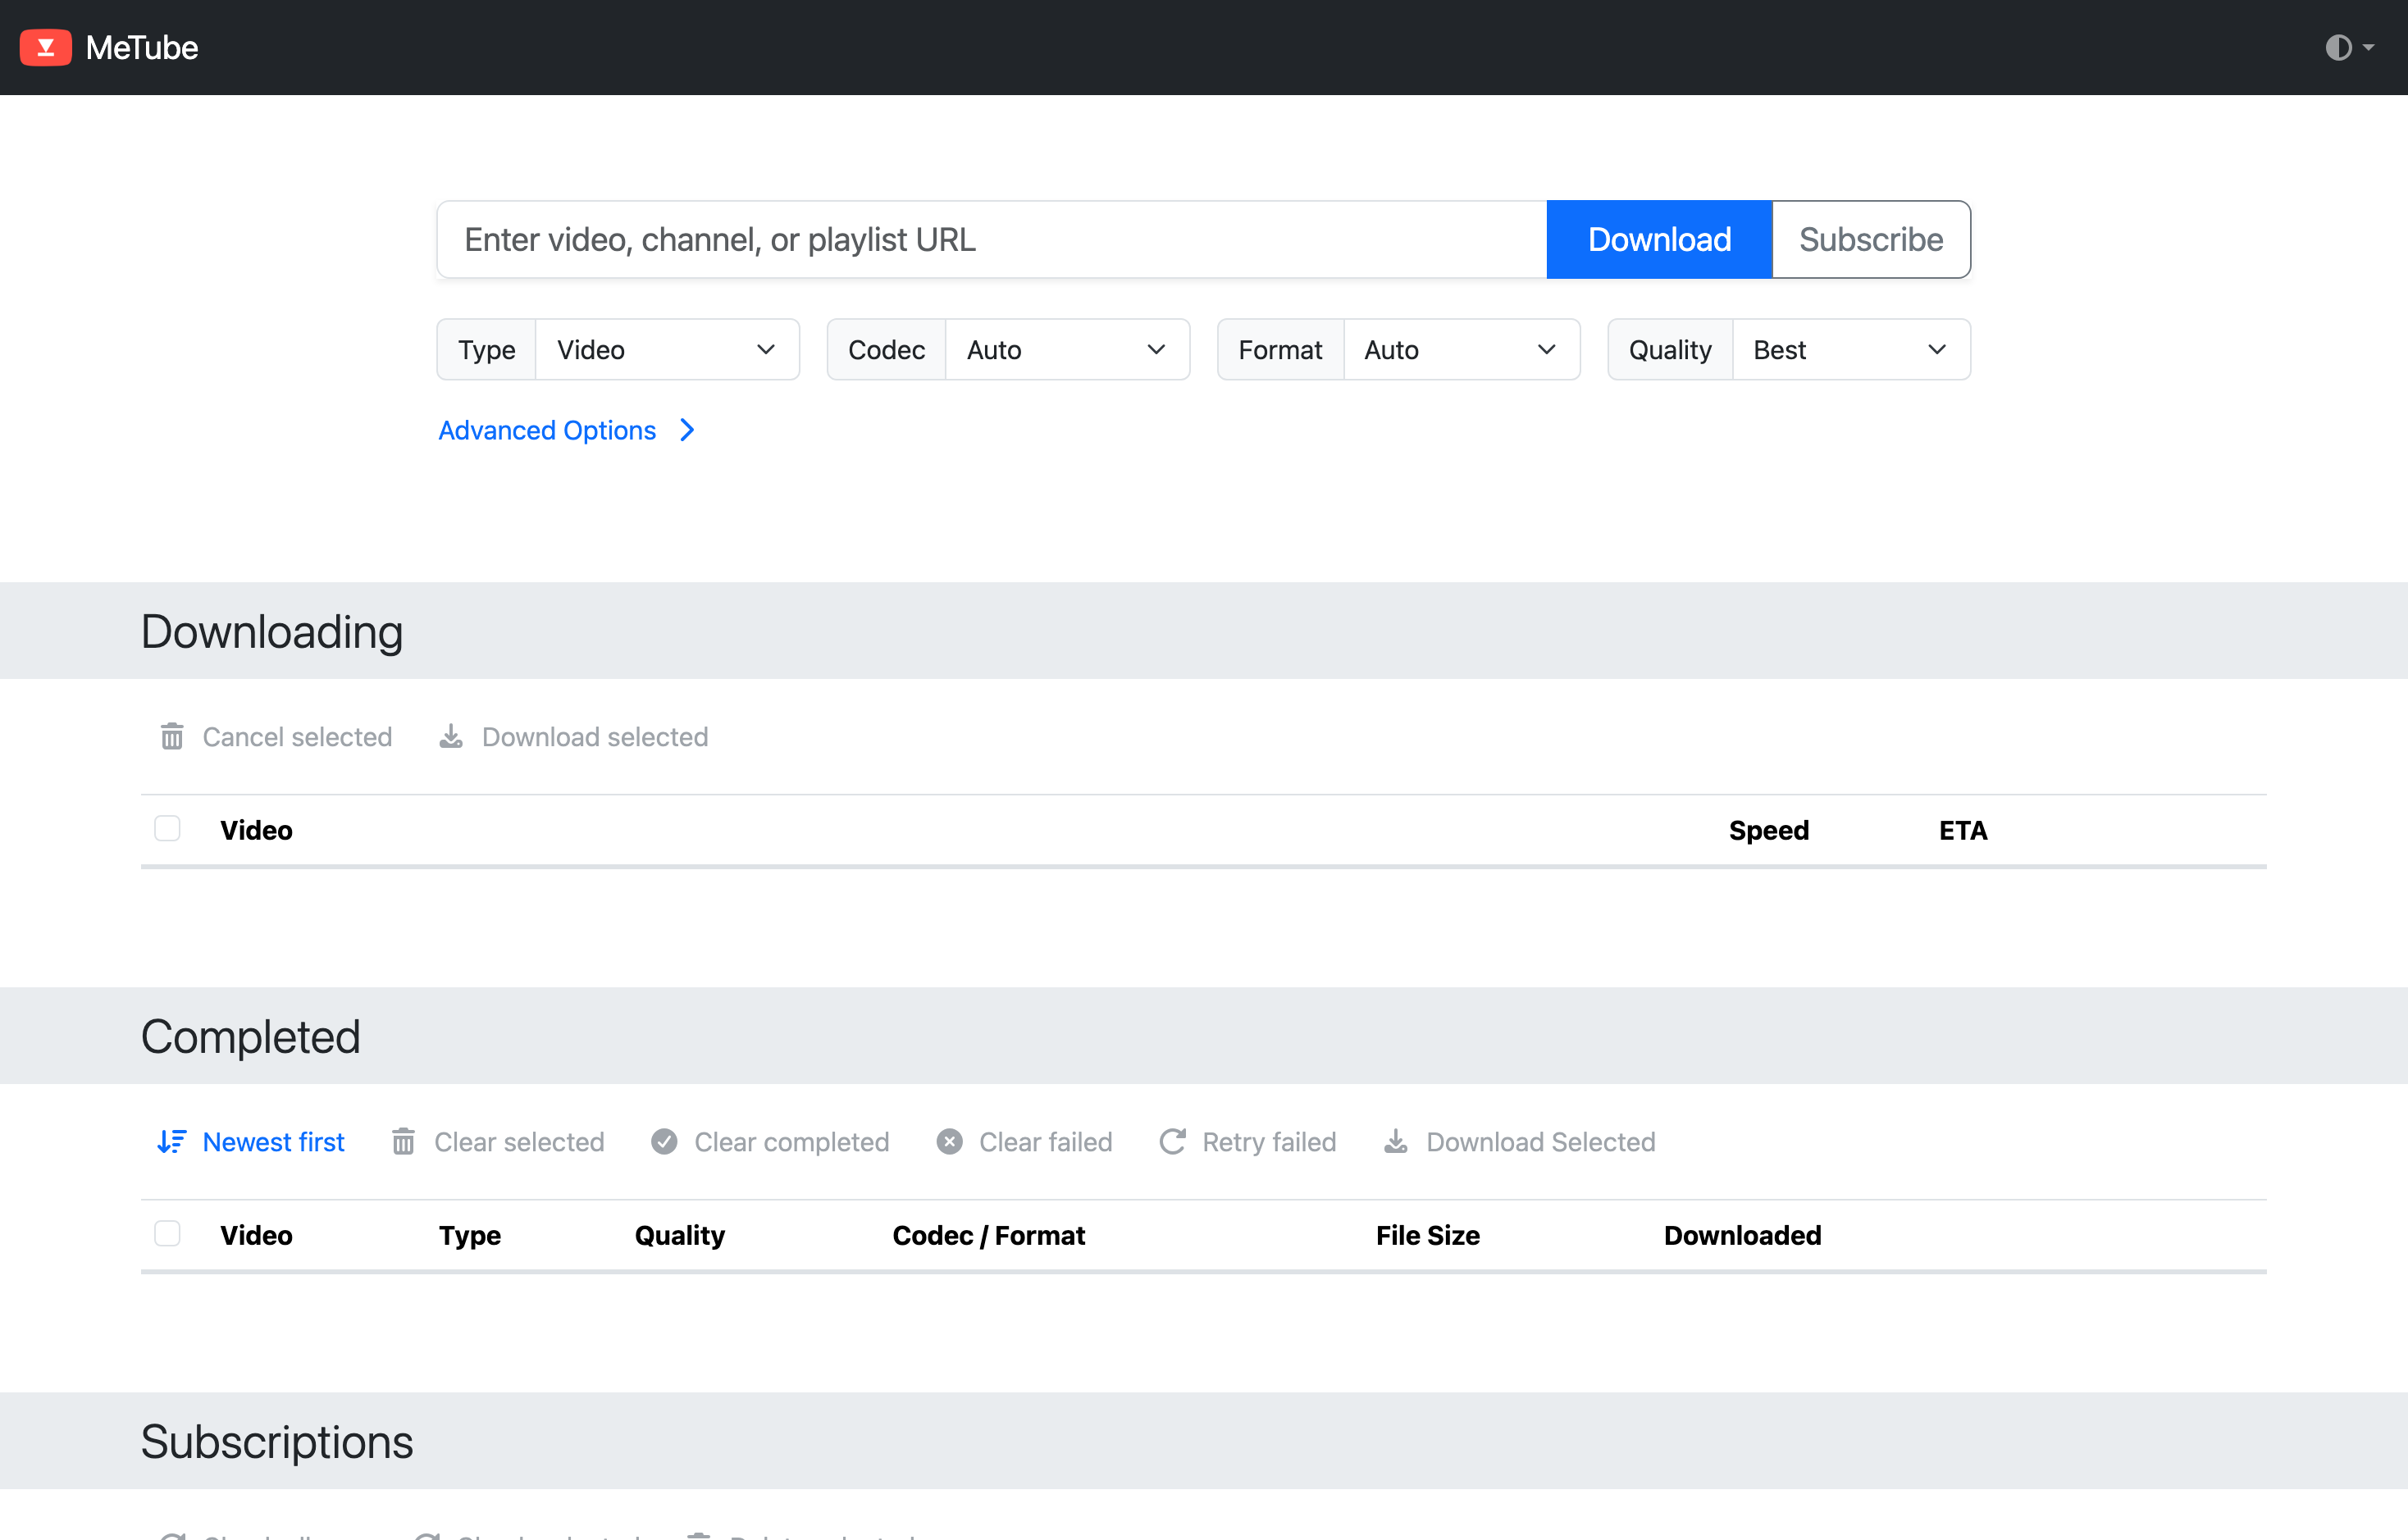Click the MeTube logo icon
The width and height of the screenshot is (2408, 1540).
click(46, 47)
